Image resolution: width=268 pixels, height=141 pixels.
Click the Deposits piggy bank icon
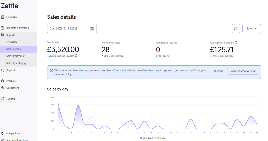[3, 70]
